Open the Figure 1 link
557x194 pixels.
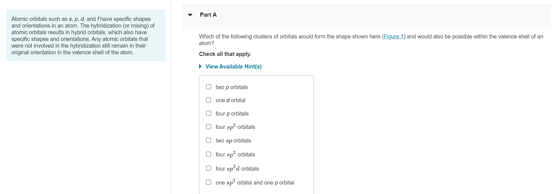tap(393, 36)
